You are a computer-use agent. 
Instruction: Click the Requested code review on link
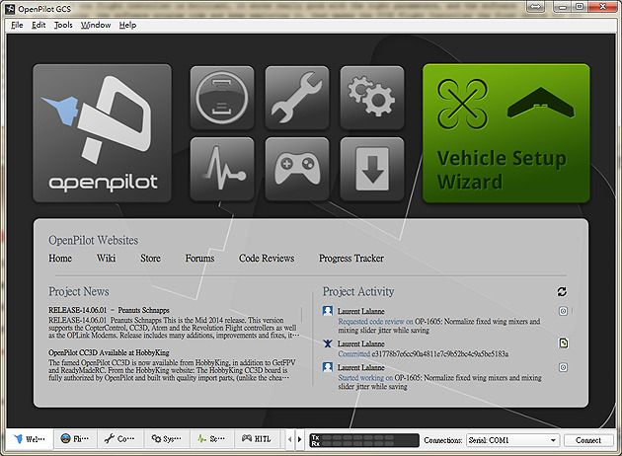pyautogui.click(x=375, y=321)
